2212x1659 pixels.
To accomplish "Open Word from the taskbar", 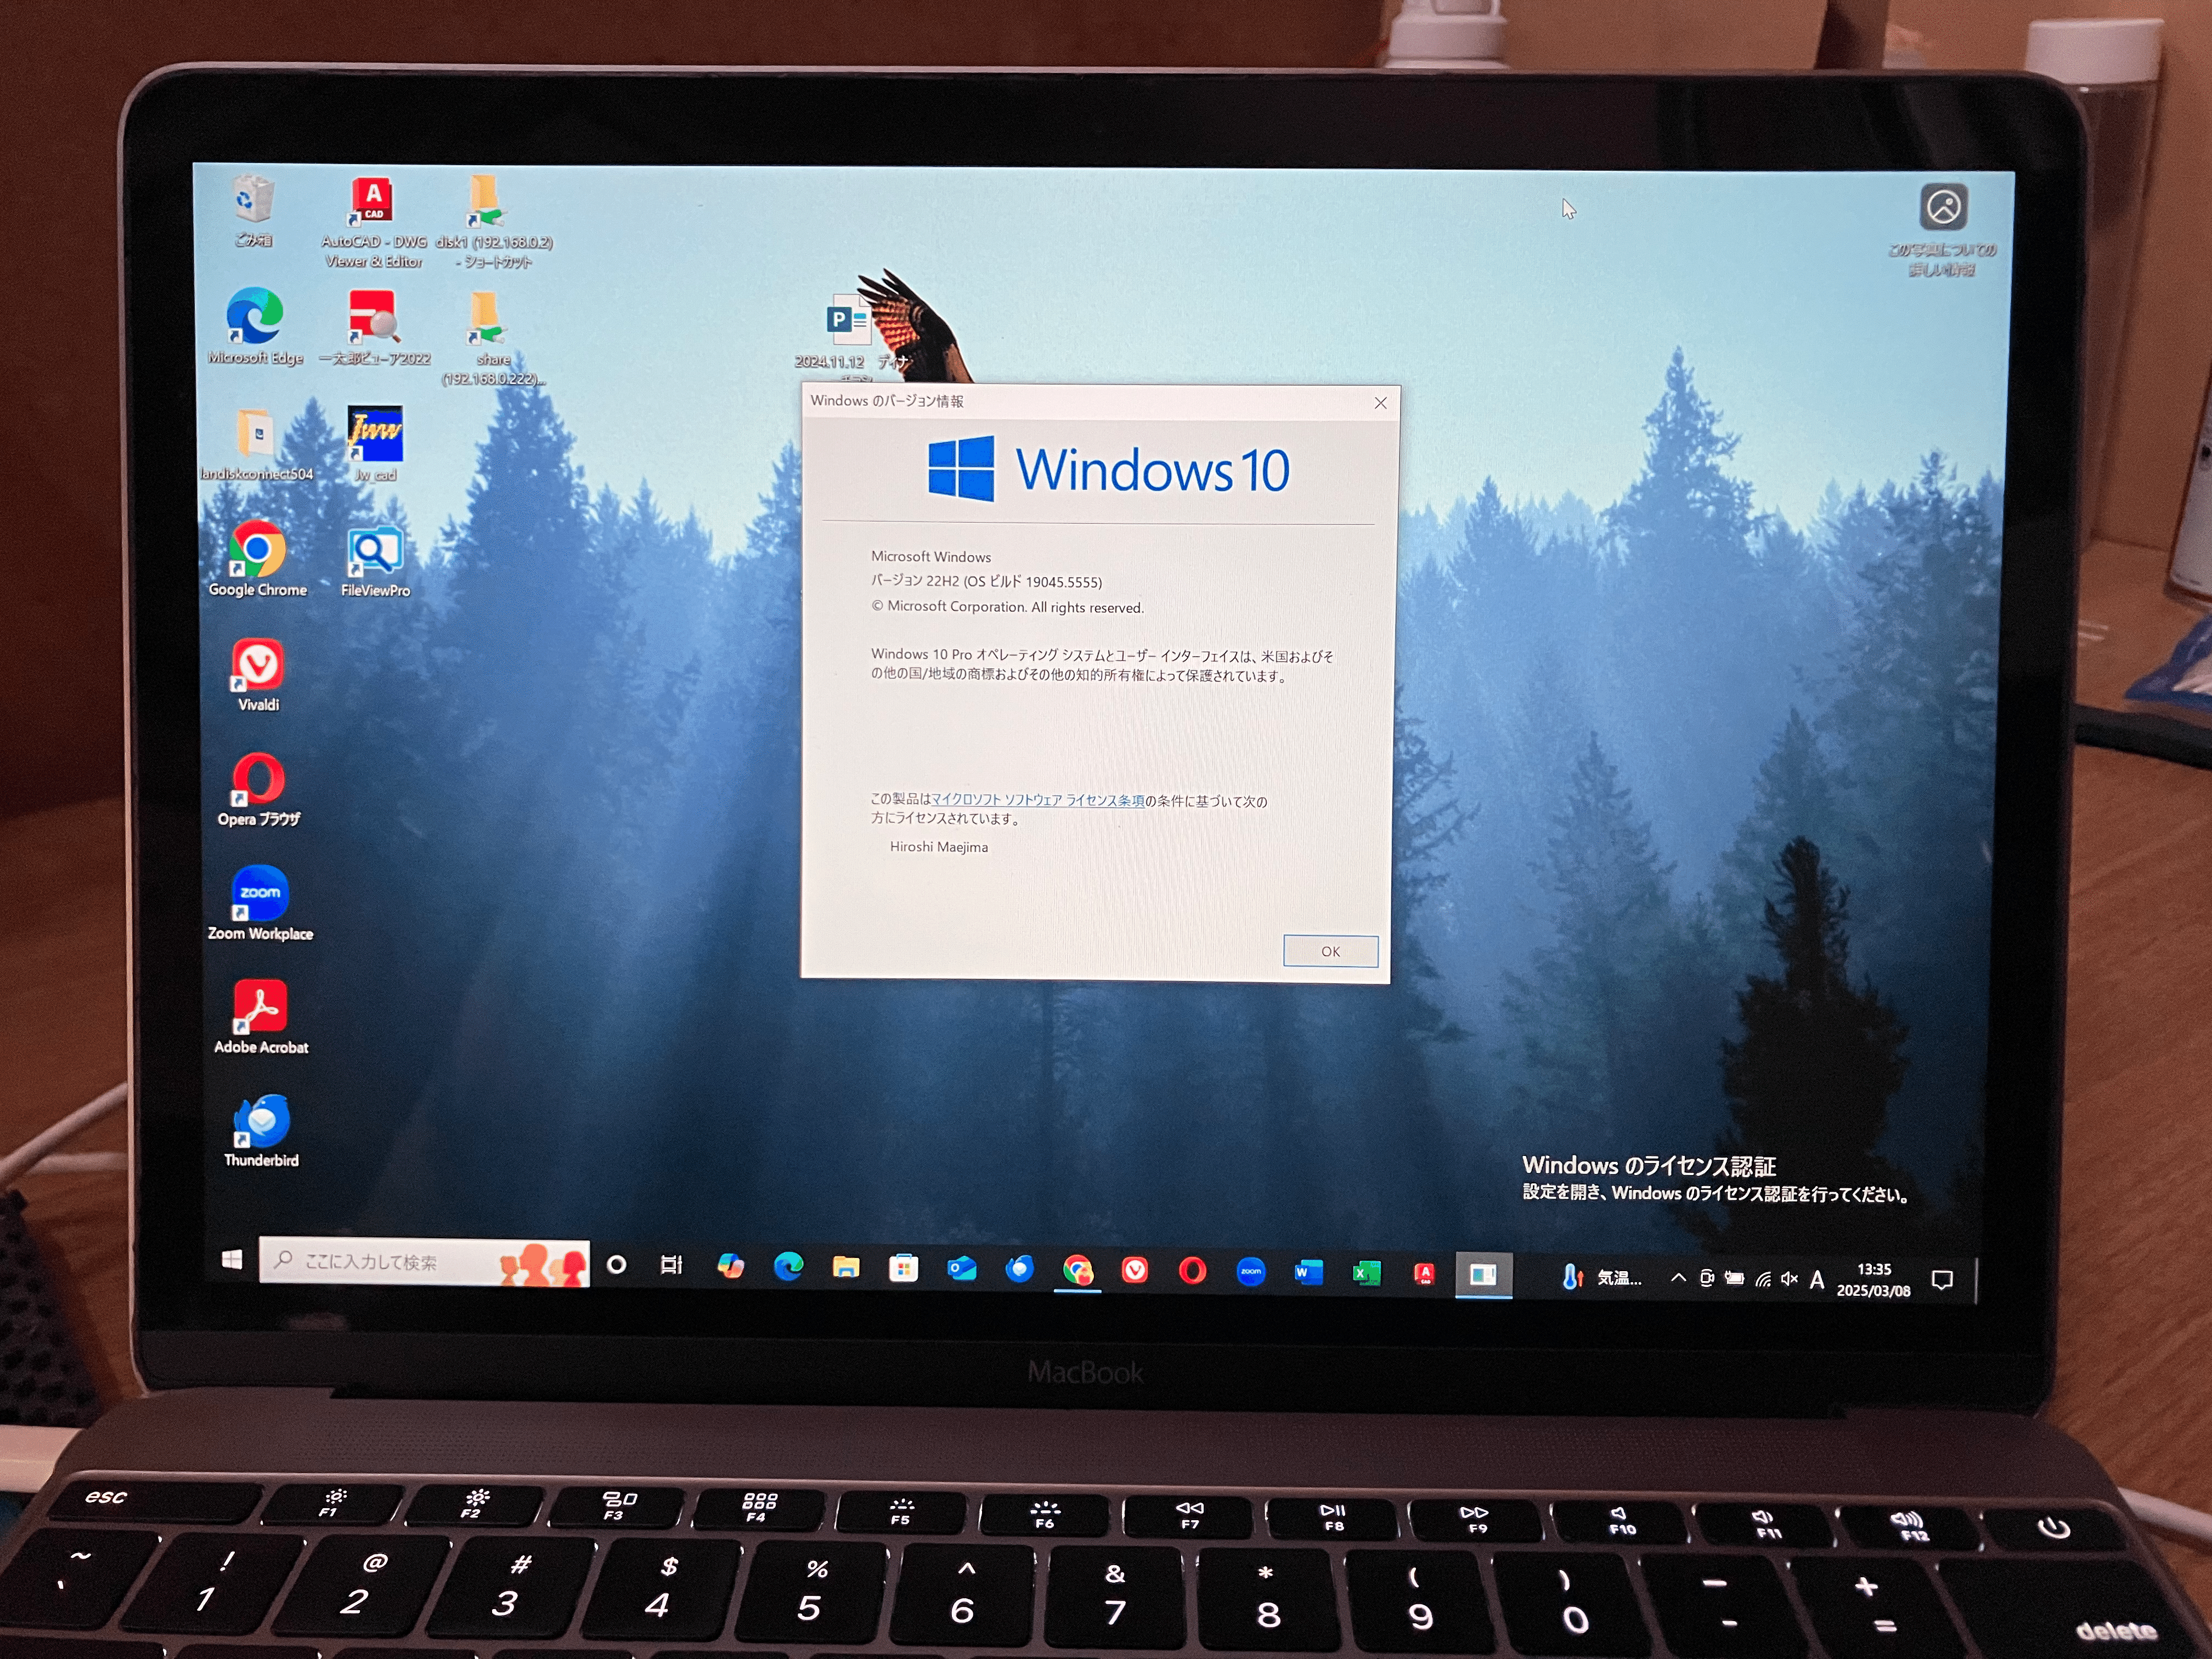I will (1308, 1273).
